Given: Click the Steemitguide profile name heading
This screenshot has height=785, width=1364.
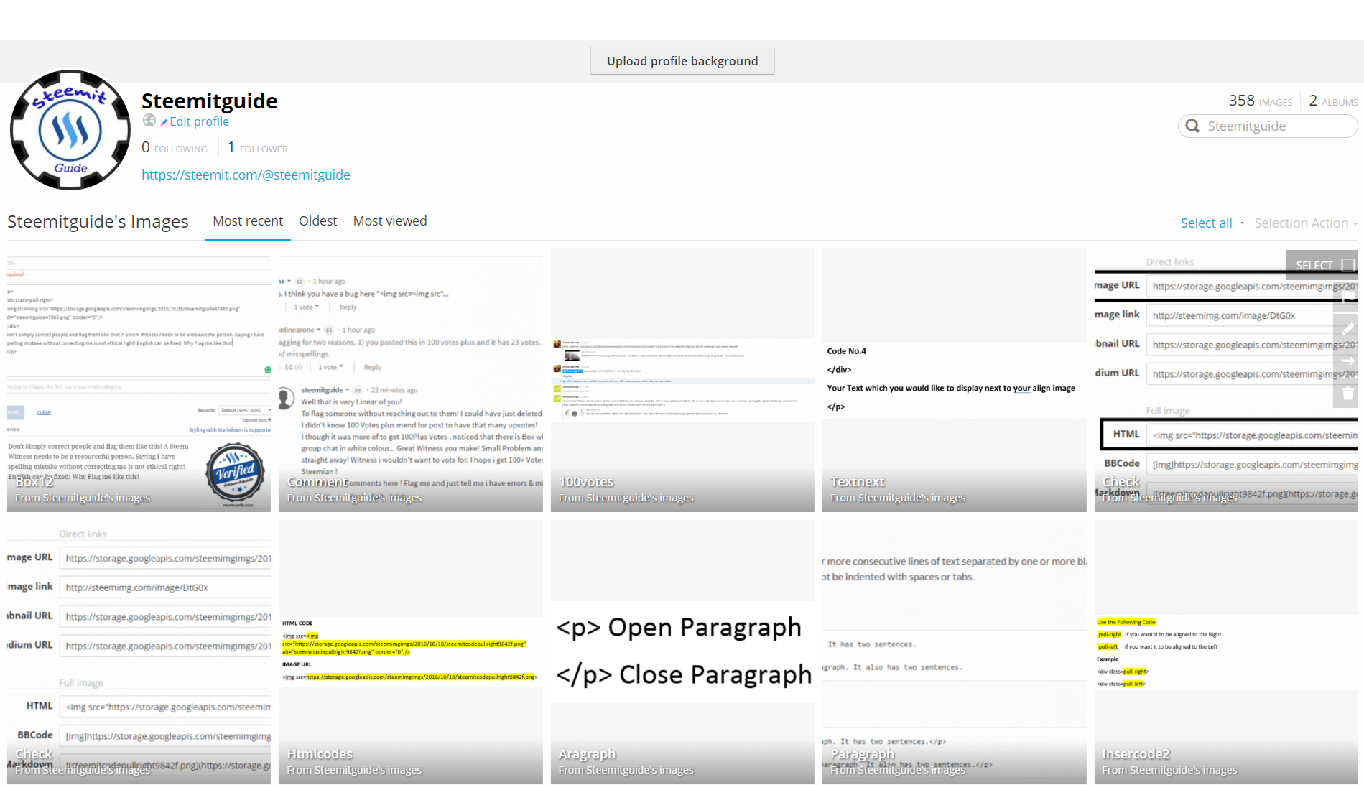Looking at the screenshot, I should point(209,101).
